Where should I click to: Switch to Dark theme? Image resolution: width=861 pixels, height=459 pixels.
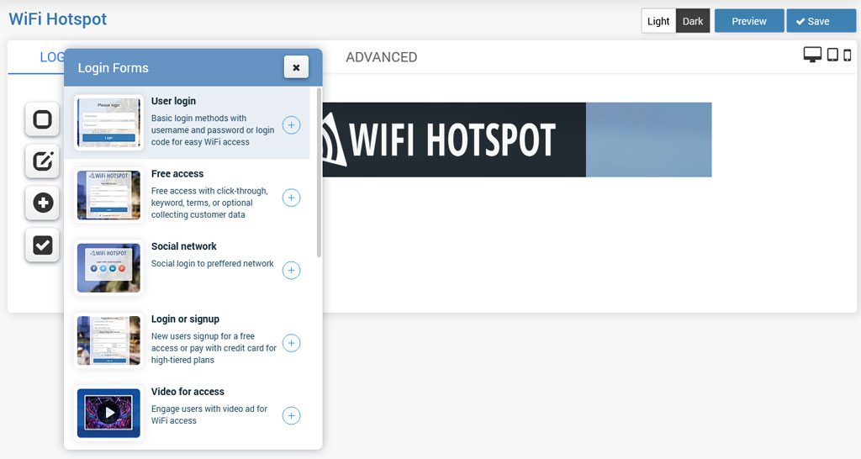click(693, 21)
